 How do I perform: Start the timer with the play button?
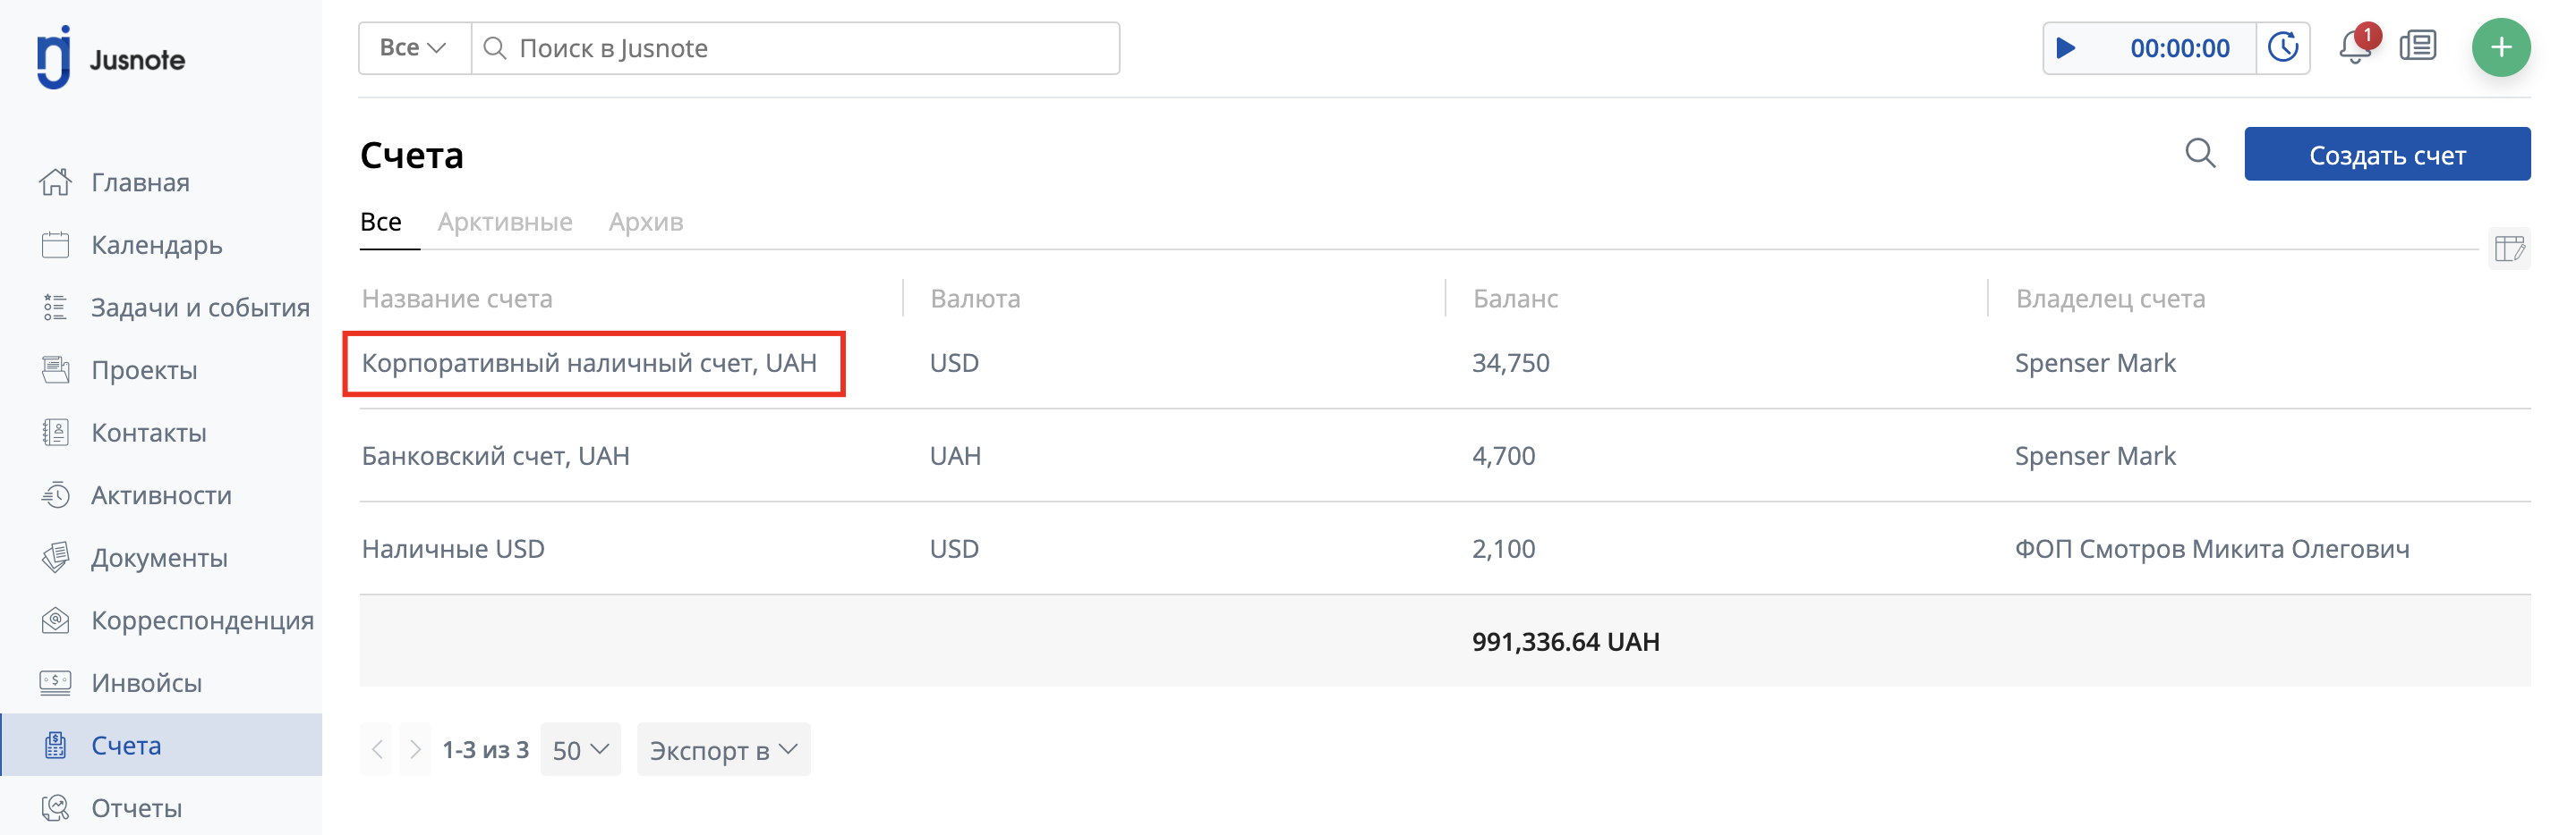pyautogui.click(x=2066, y=48)
